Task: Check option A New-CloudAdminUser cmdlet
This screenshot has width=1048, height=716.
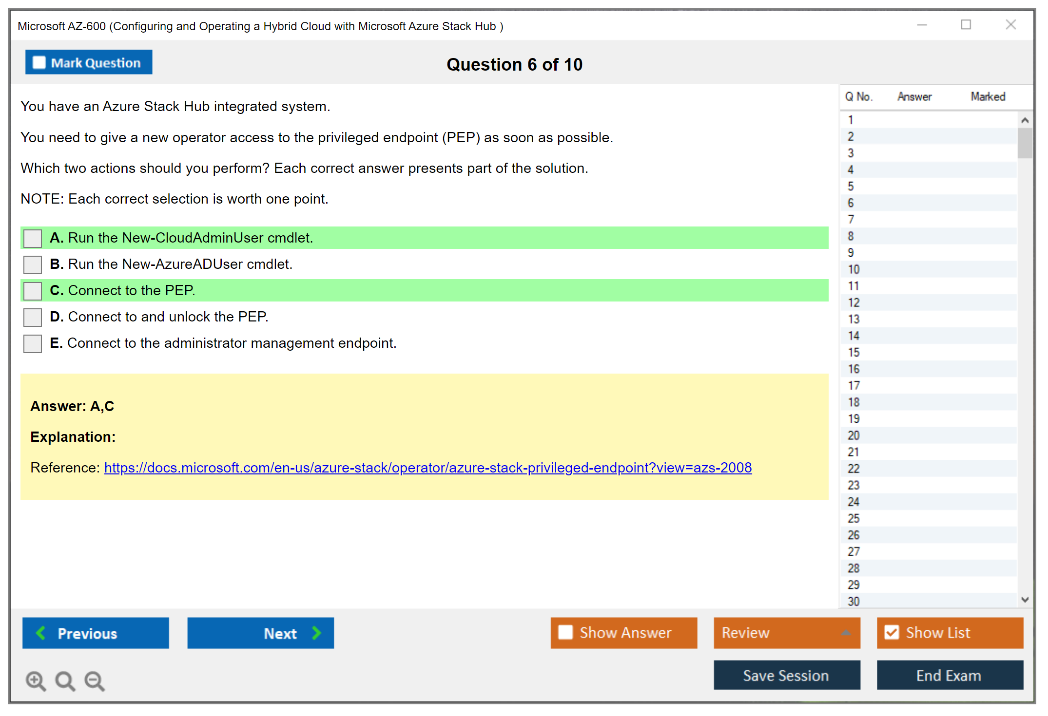Action: click(33, 238)
